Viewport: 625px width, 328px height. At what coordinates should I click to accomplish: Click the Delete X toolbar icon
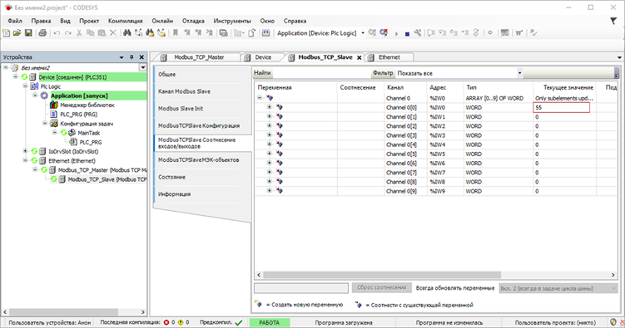point(113,33)
